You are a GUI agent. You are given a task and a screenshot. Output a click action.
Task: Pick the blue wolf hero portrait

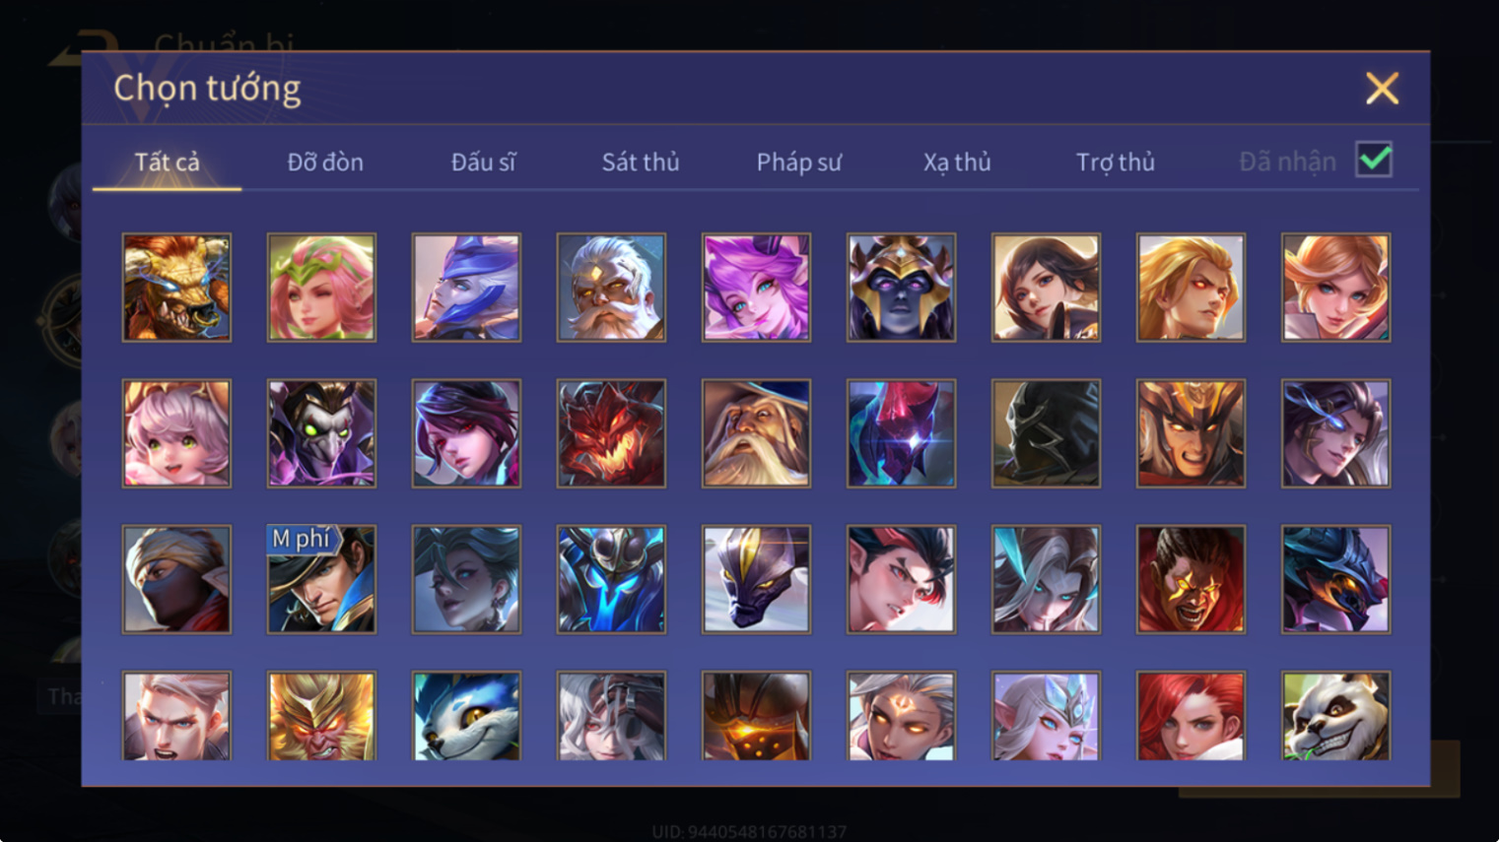click(466, 716)
